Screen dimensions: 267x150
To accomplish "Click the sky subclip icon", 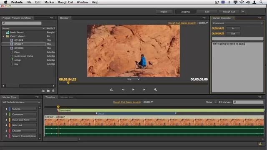I will pyautogui.click(x=12, y=64).
